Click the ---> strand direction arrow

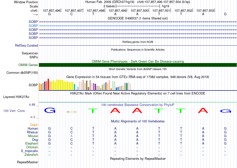coord(35,15)
